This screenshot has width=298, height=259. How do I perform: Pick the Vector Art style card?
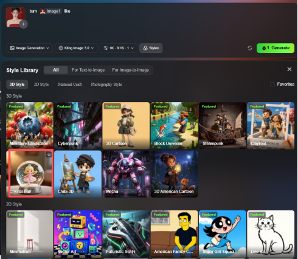coord(78,233)
